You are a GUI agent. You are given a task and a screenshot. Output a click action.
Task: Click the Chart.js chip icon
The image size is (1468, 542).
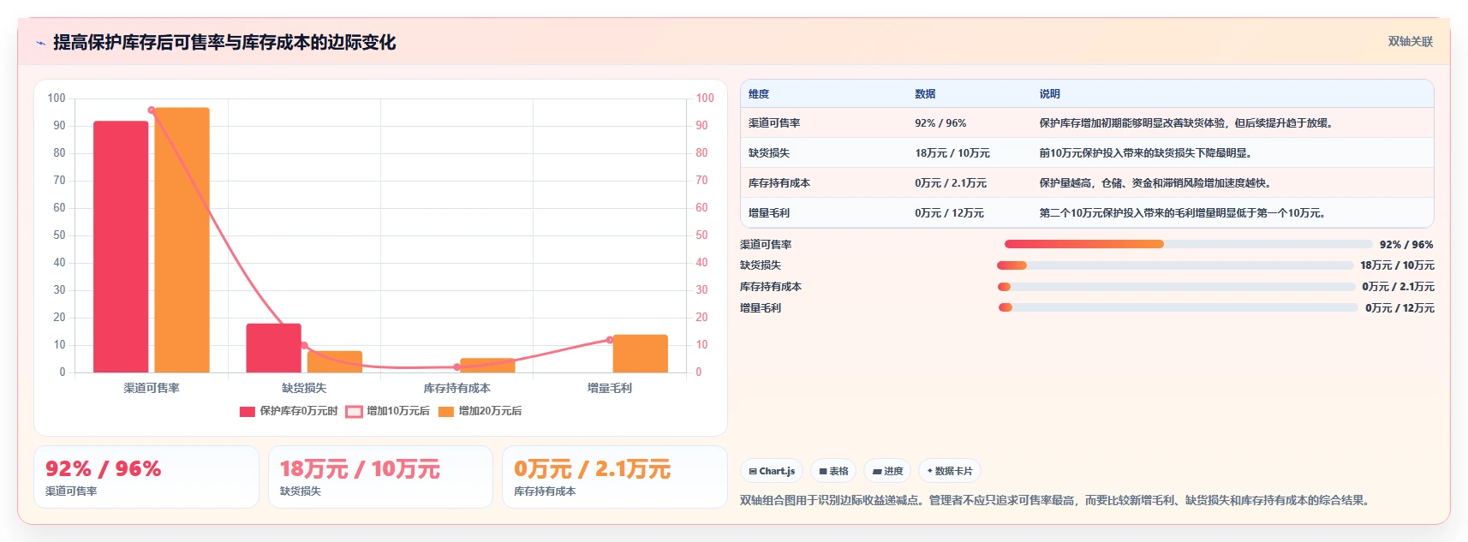click(753, 471)
